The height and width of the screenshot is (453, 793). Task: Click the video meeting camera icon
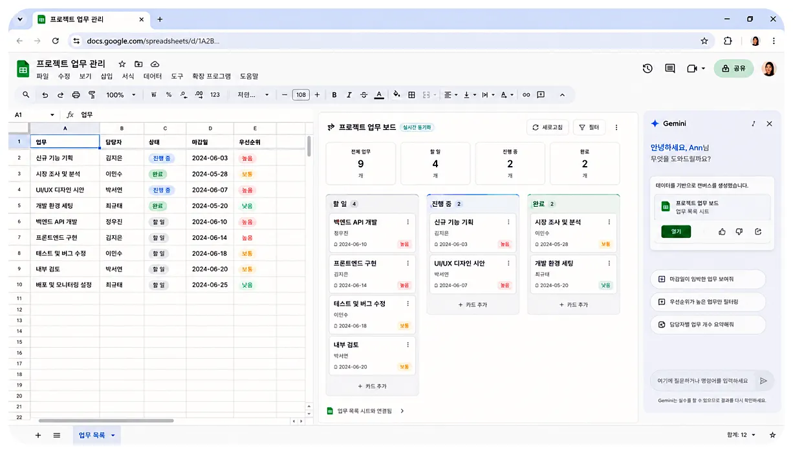click(x=691, y=68)
